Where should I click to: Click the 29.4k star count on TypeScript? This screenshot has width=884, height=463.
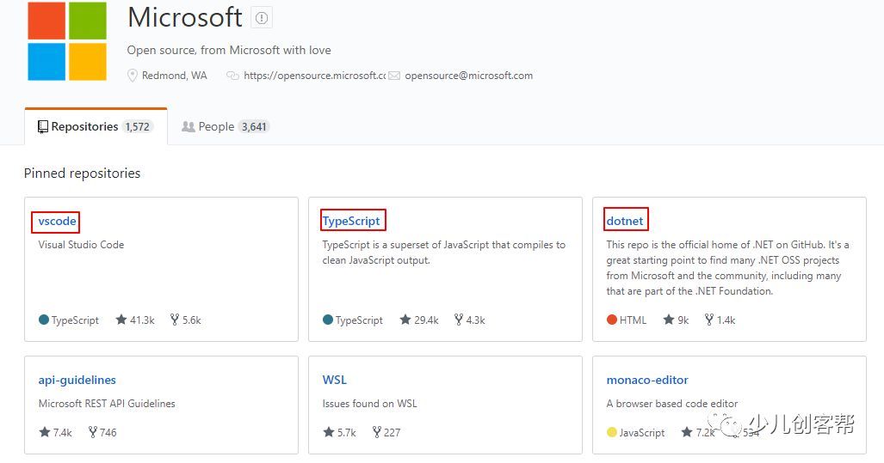pos(426,320)
